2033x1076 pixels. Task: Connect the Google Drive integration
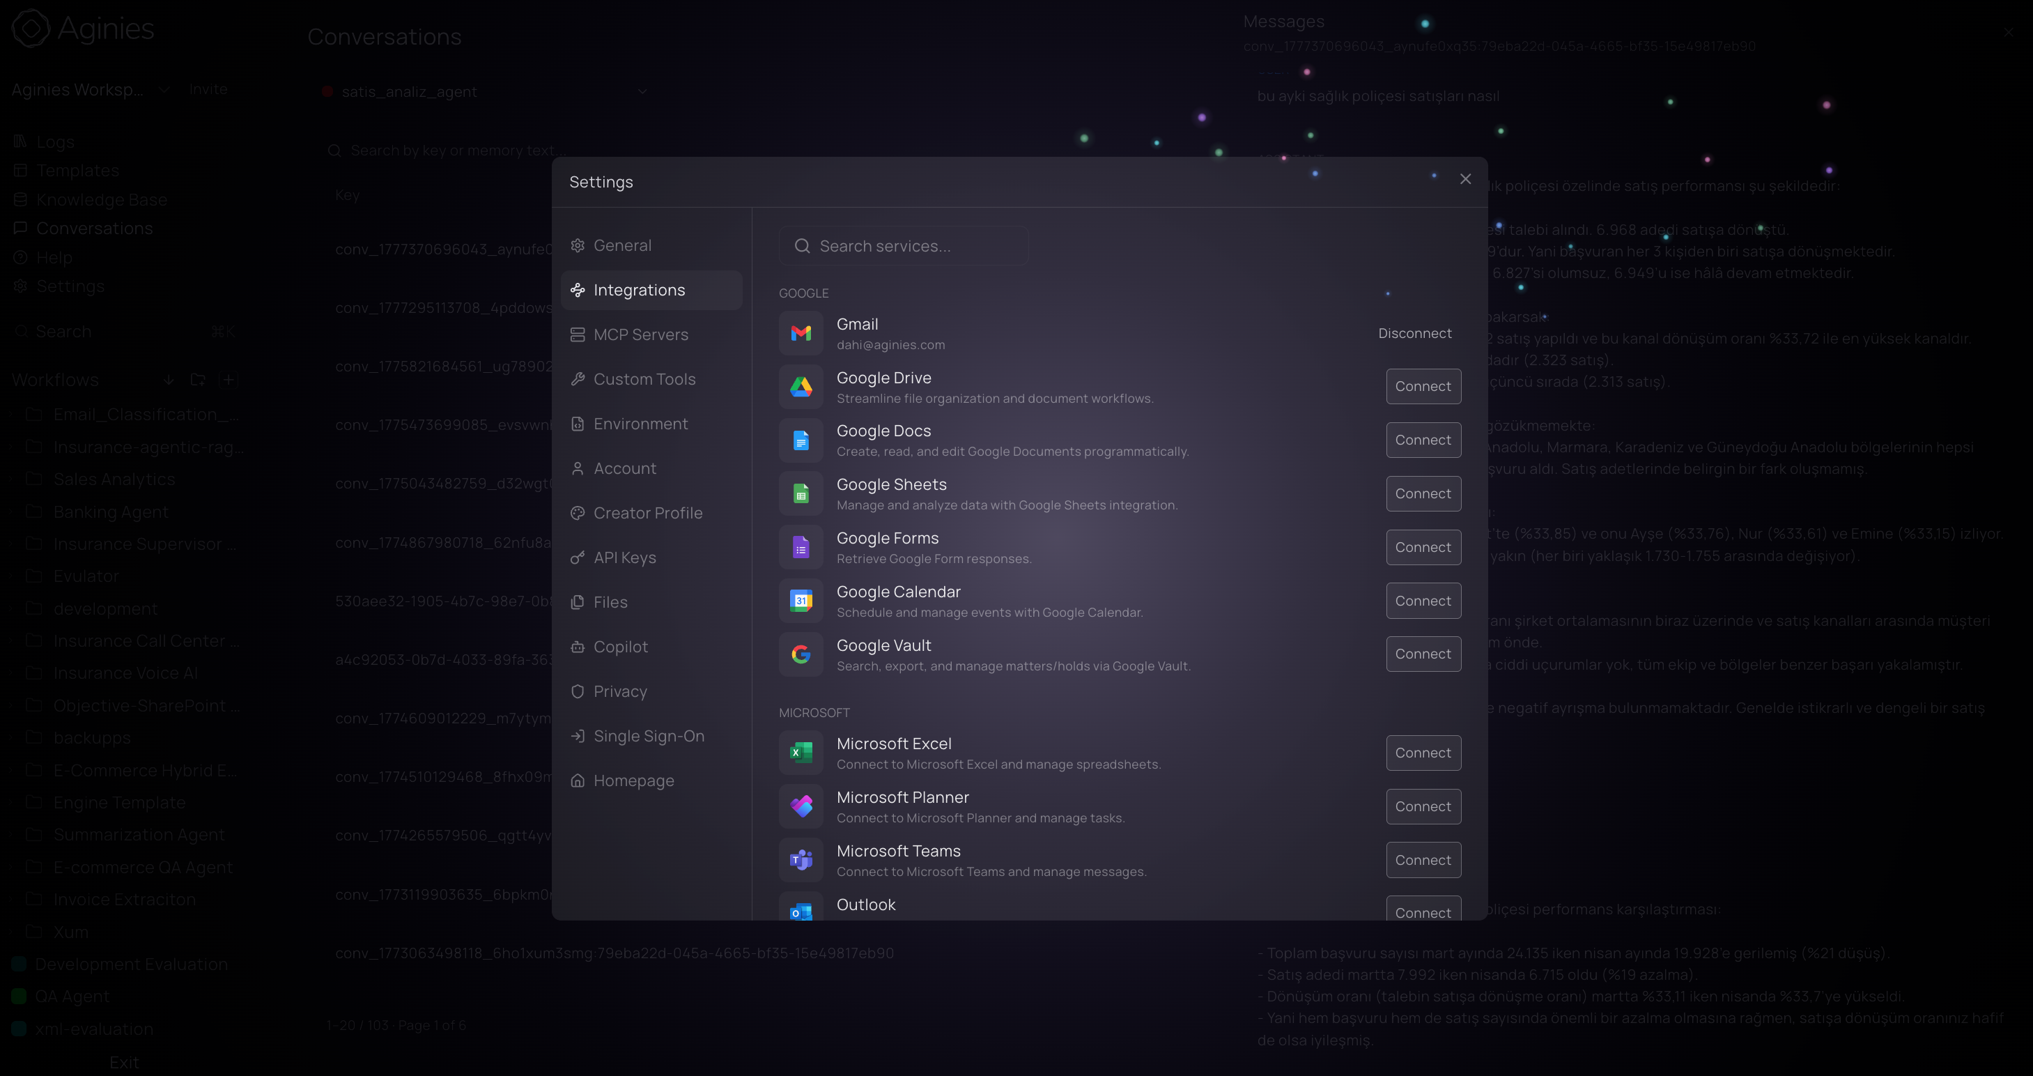(x=1423, y=387)
